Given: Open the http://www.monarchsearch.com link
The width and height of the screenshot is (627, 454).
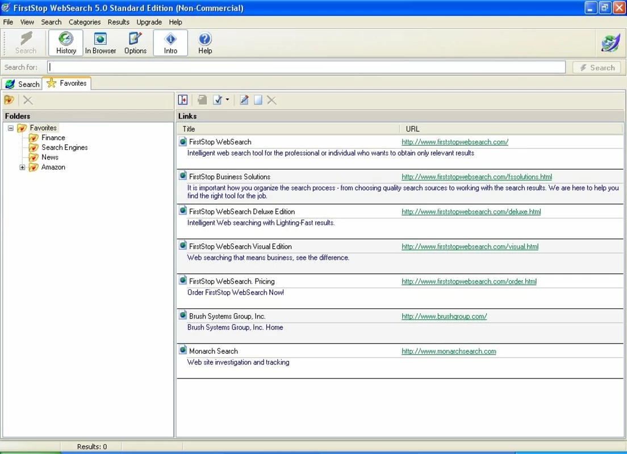Looking at the screenshot, I should click(449, 351).
